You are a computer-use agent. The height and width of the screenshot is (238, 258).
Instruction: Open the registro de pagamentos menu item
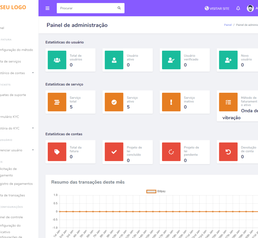click(x=17, y=184)
